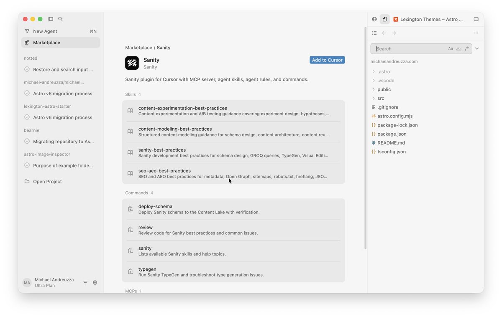Open the typegen command
This screenshot has width=502, height=317.
233,272
